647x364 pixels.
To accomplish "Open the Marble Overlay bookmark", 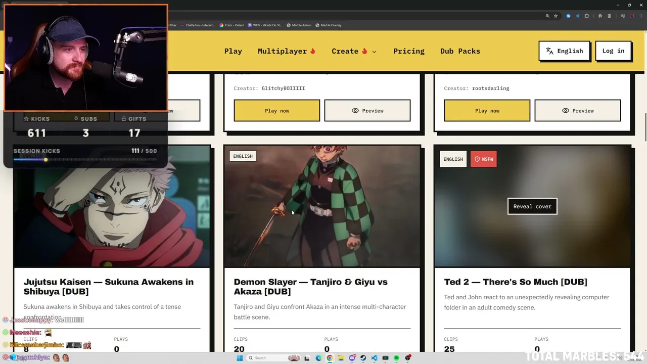I will [329, 25].
